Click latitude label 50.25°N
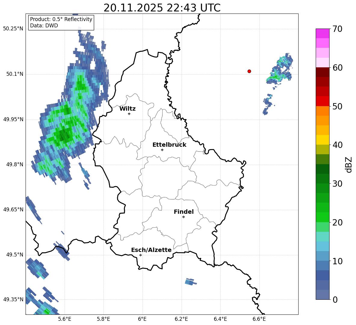Image resolution: width=356 pixels, height=325 pixels. (13, 29)
